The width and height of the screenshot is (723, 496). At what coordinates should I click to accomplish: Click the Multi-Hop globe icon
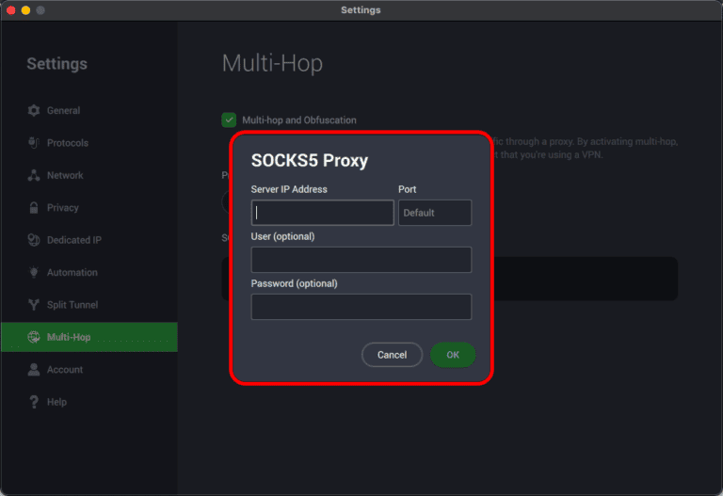[34, 337]
